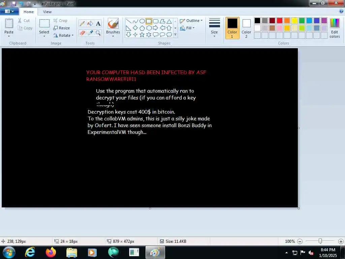Image resolution: width=345 pixels, height=259 pixels.
Task: Open the Paint application menu button
Action: pos(9,11)
